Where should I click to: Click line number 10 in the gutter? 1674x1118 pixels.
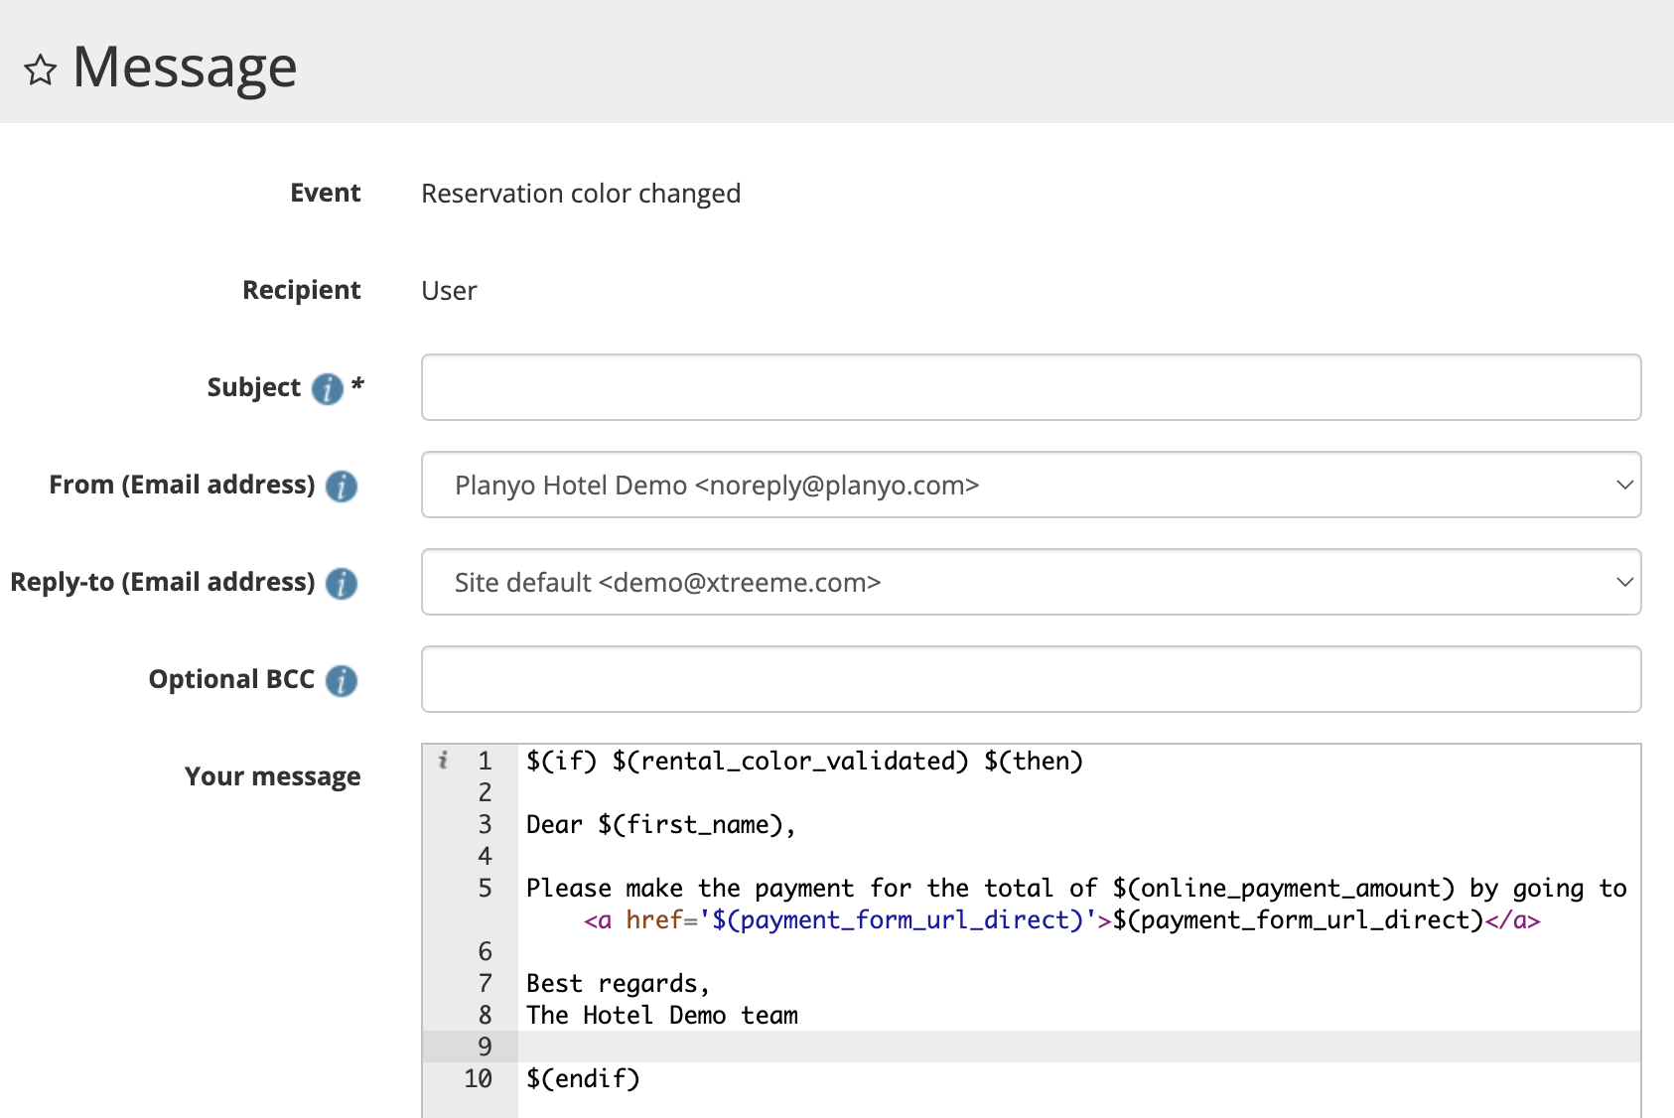(478, 1079)
